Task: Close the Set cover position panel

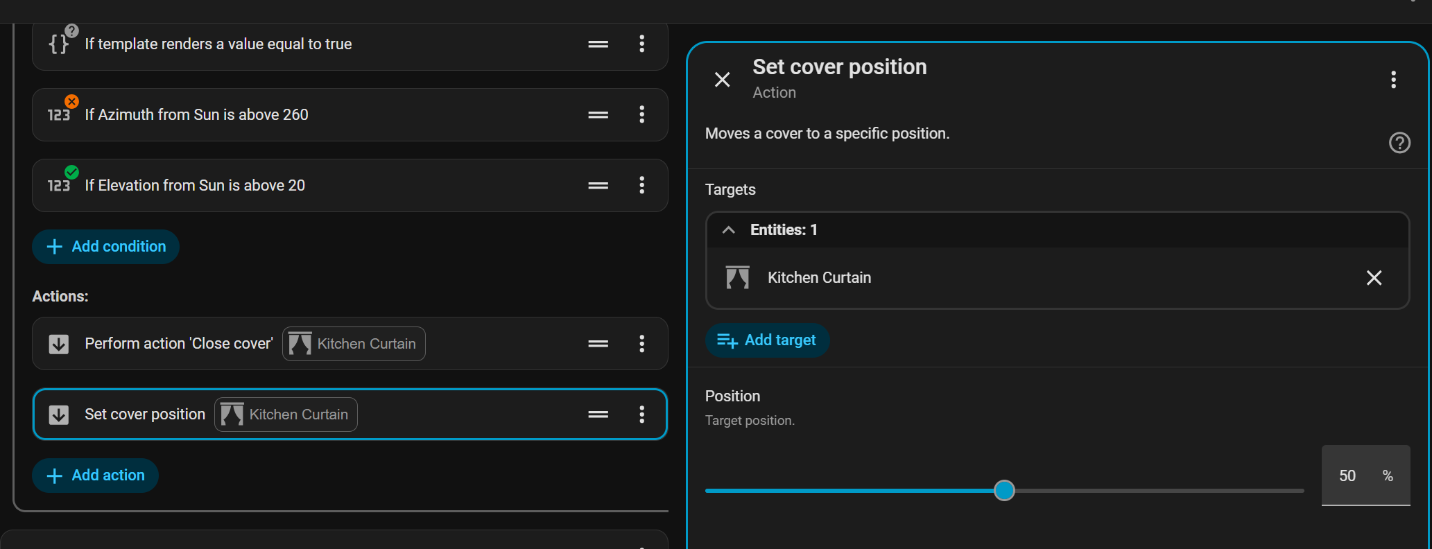Action: click(723, 80)
